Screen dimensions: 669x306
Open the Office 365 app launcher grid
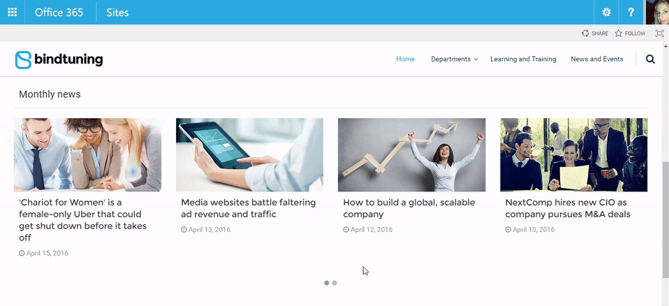[x=13, y=13]
